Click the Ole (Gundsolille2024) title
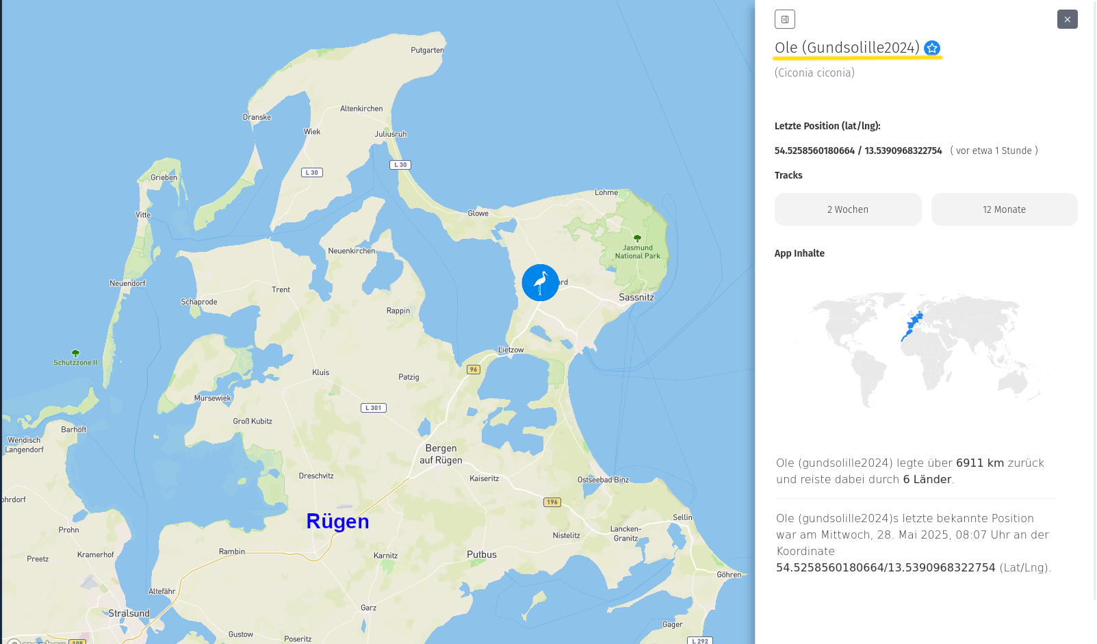This screenshot has width=1097, height=644. point(847,48)
